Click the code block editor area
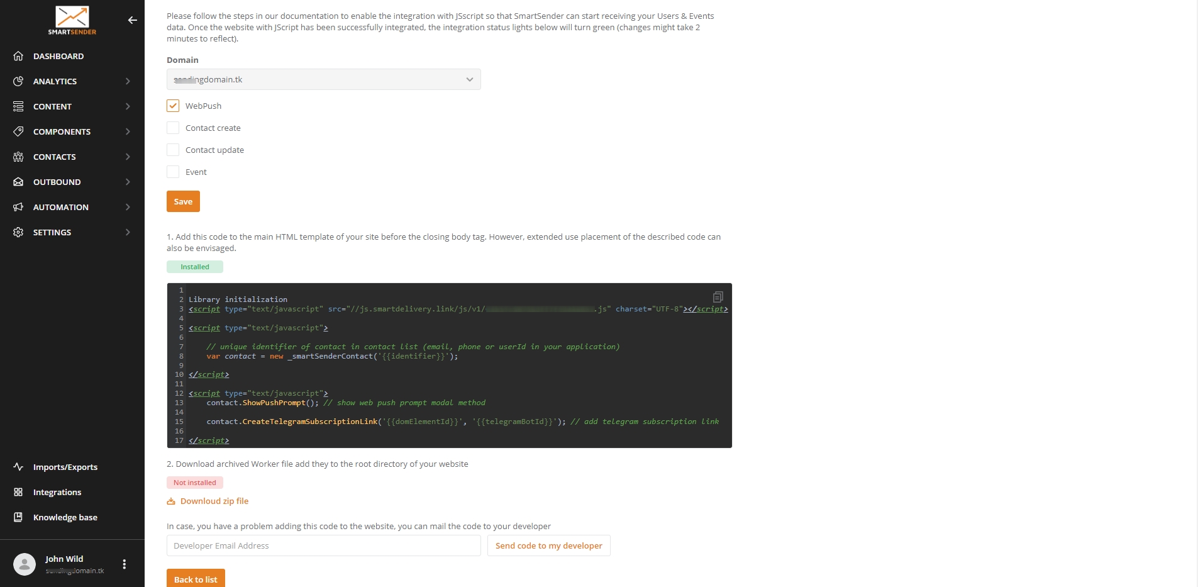Image resolution: width=1198 pixels, height=587 pixels. pyautogui.click(x=450, y=366)
